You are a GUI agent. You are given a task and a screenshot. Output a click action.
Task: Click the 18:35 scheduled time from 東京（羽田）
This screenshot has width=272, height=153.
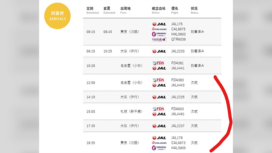point(91,143)
